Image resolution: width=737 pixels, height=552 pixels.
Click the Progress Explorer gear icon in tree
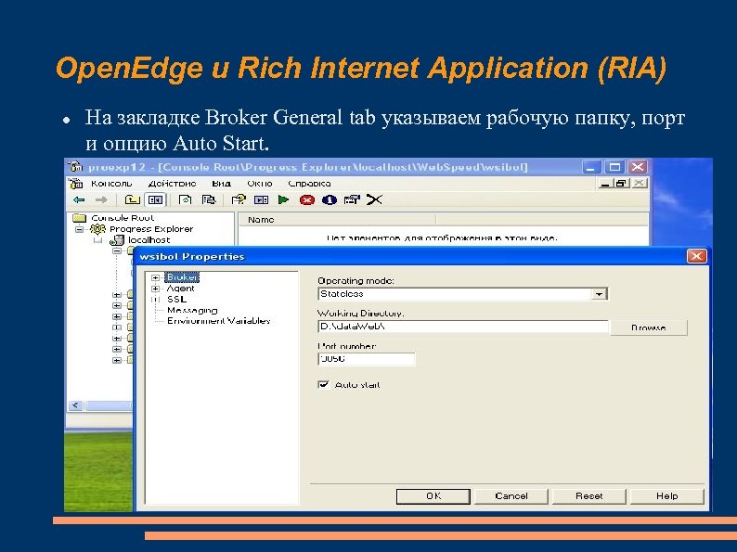coord(97,229)
